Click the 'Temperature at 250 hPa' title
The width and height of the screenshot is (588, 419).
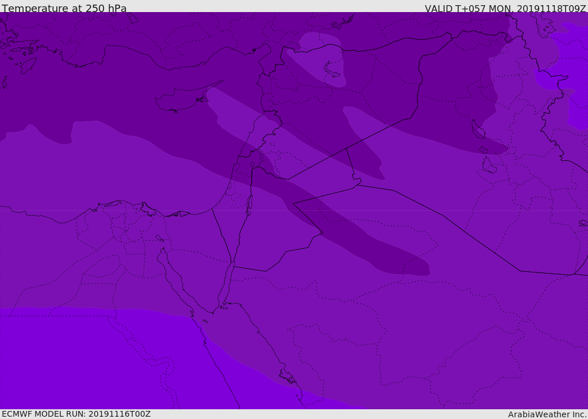64,8
